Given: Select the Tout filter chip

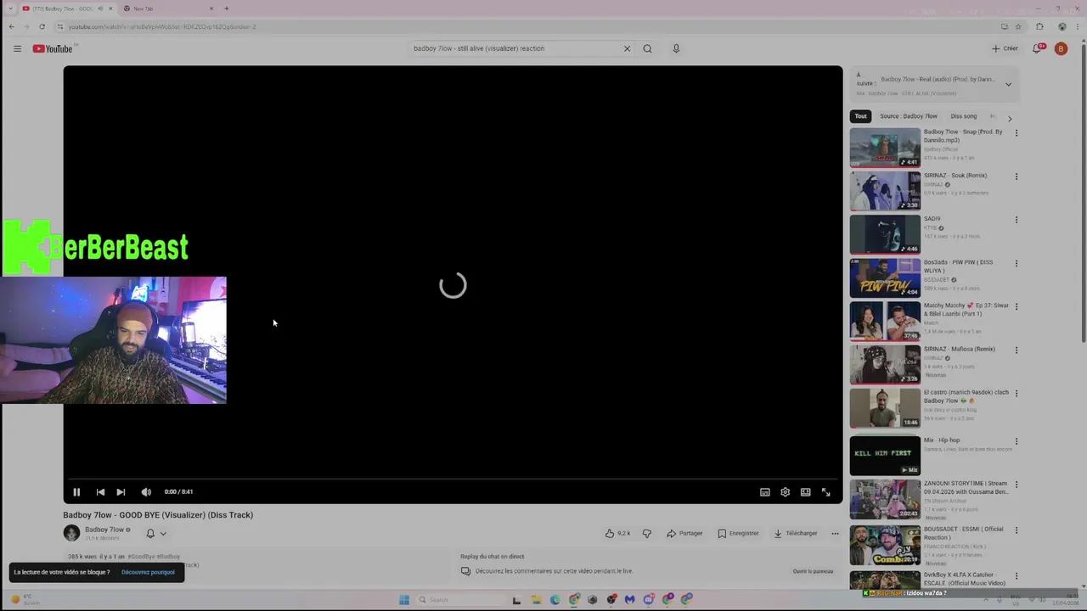Looking at the screenshot, I should tap(860, 116).
